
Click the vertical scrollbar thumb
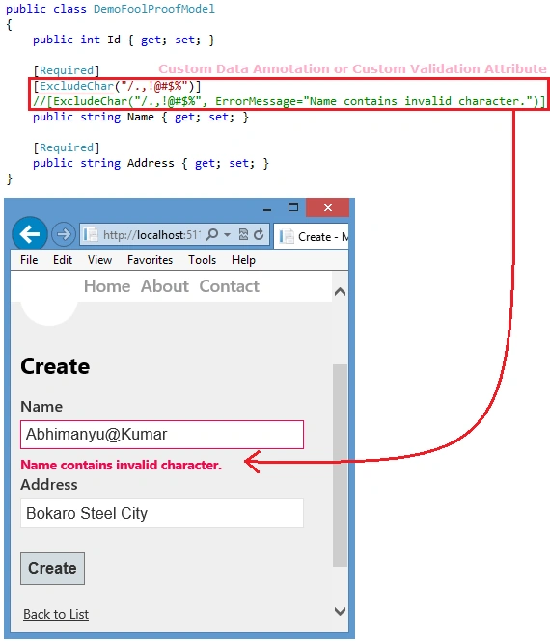tap(340, 466)
